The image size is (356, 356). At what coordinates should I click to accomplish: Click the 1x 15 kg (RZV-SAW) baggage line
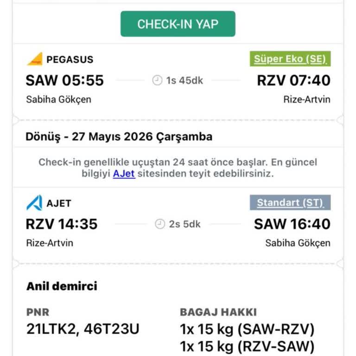click(247, 346)
